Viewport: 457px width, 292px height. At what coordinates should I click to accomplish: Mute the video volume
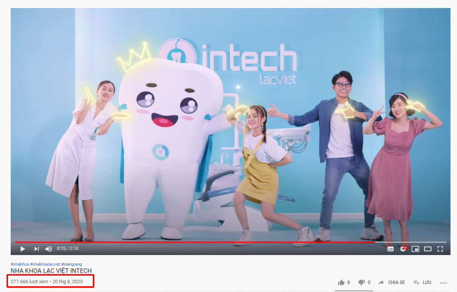(49, 249)
